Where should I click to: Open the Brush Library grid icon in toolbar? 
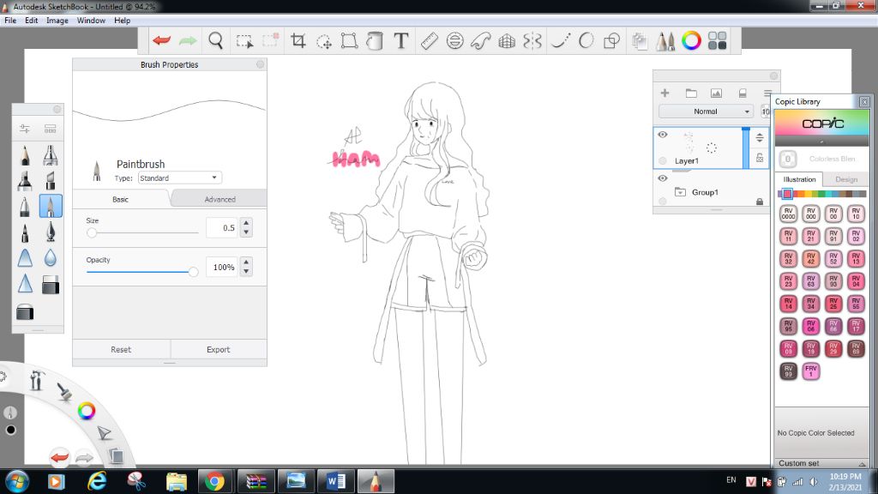718,40
